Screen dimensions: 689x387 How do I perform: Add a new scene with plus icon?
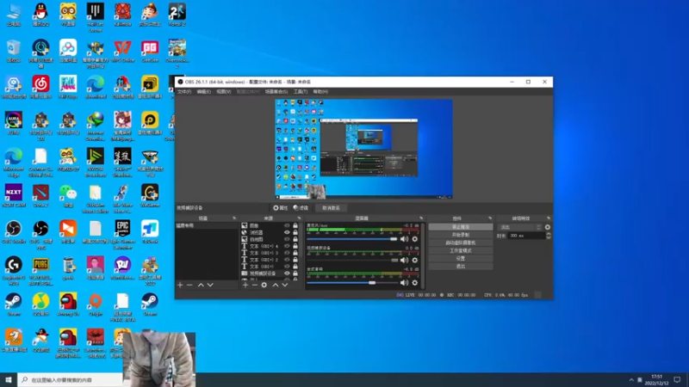pos(180,286)
